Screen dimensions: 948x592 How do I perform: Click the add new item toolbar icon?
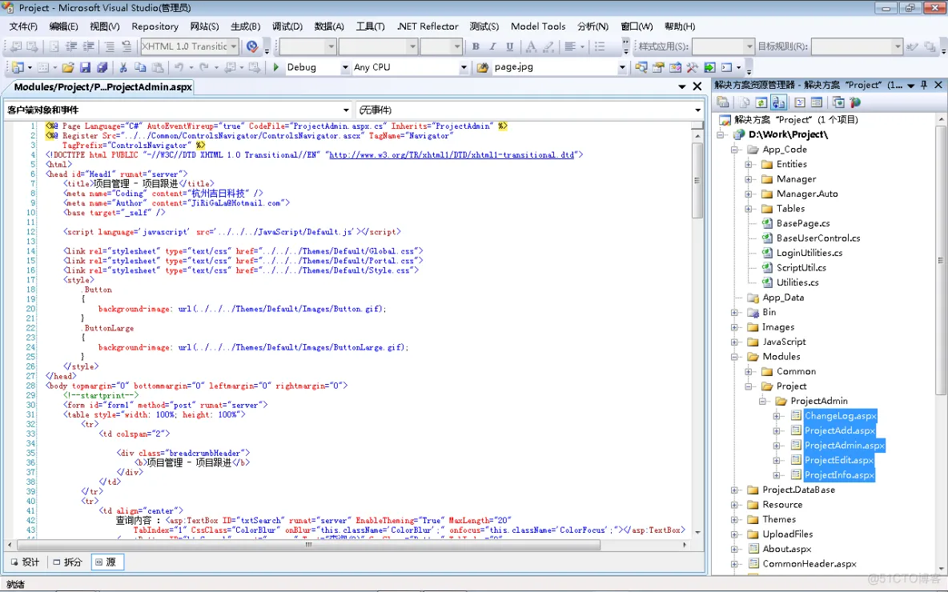click(x=18, y=68)
